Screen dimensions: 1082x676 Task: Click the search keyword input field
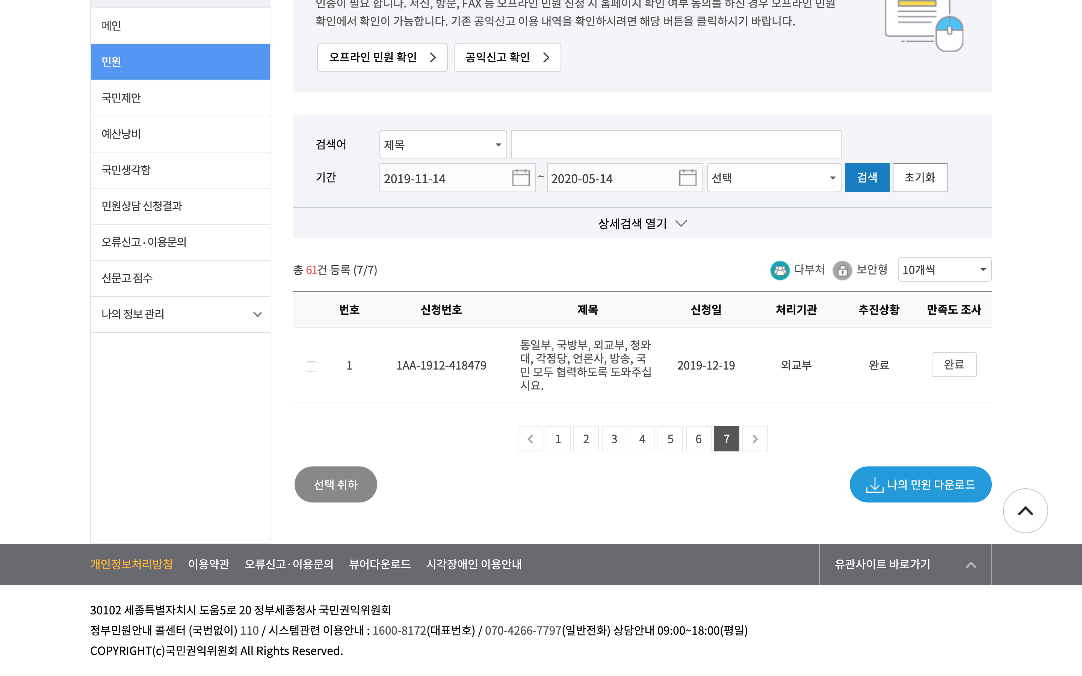676,145
